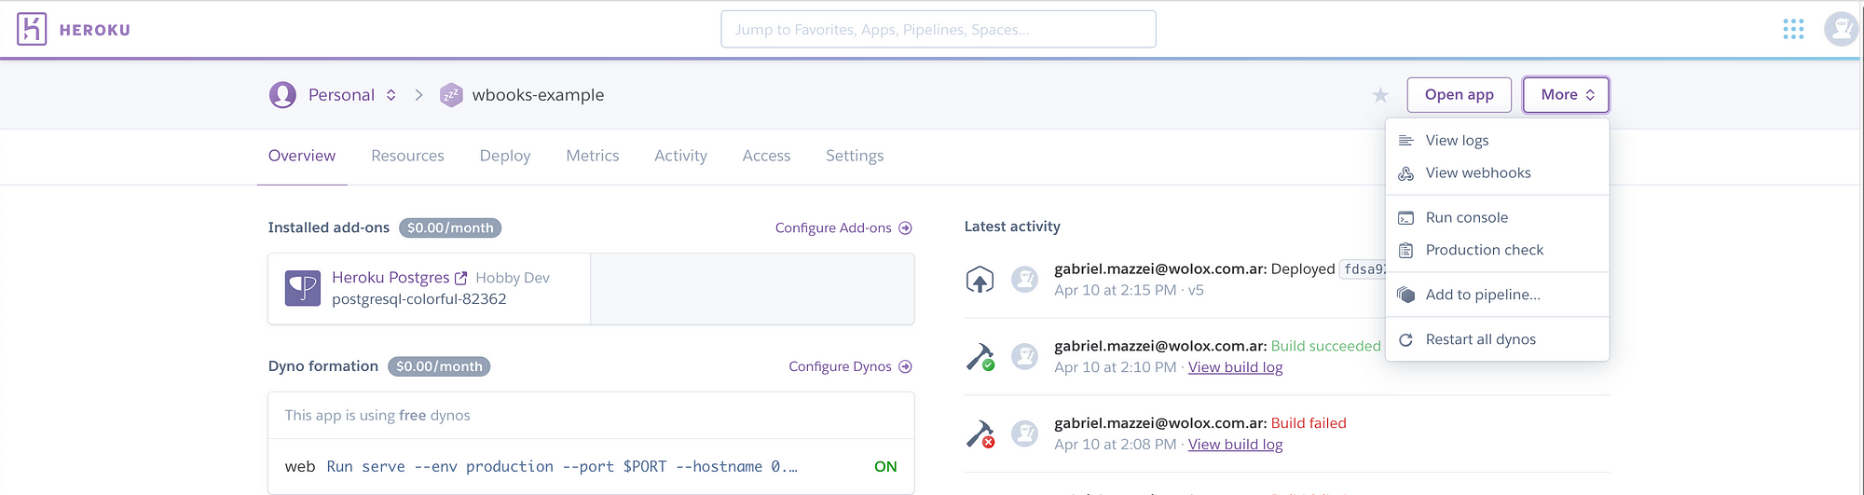The image size is (1864, 495).
Task: Click the user avatar on the Deployed activity row
Action: click(x=1025, y=280)
